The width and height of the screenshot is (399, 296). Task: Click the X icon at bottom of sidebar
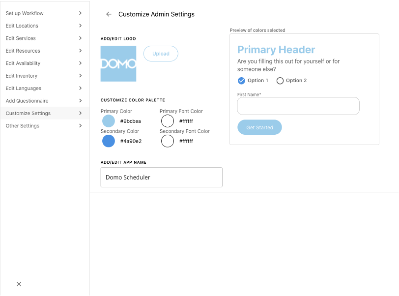[x=19, y=284]
